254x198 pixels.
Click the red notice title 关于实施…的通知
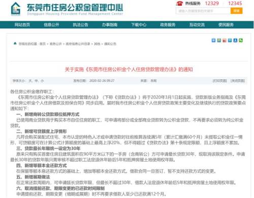coord(129,70)
